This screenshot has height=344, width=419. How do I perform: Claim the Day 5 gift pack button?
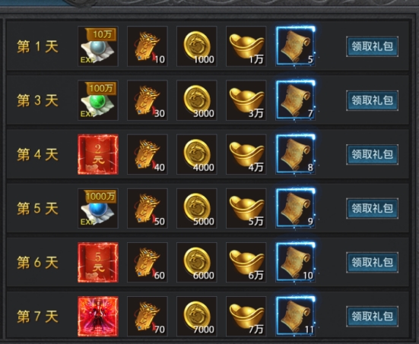click(x=372, y=208)
